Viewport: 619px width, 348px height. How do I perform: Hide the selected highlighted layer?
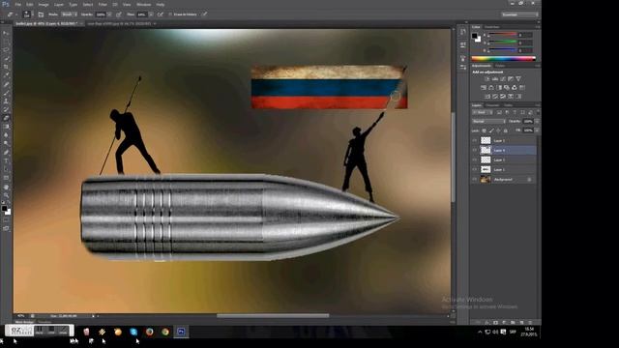pos(475,151)
